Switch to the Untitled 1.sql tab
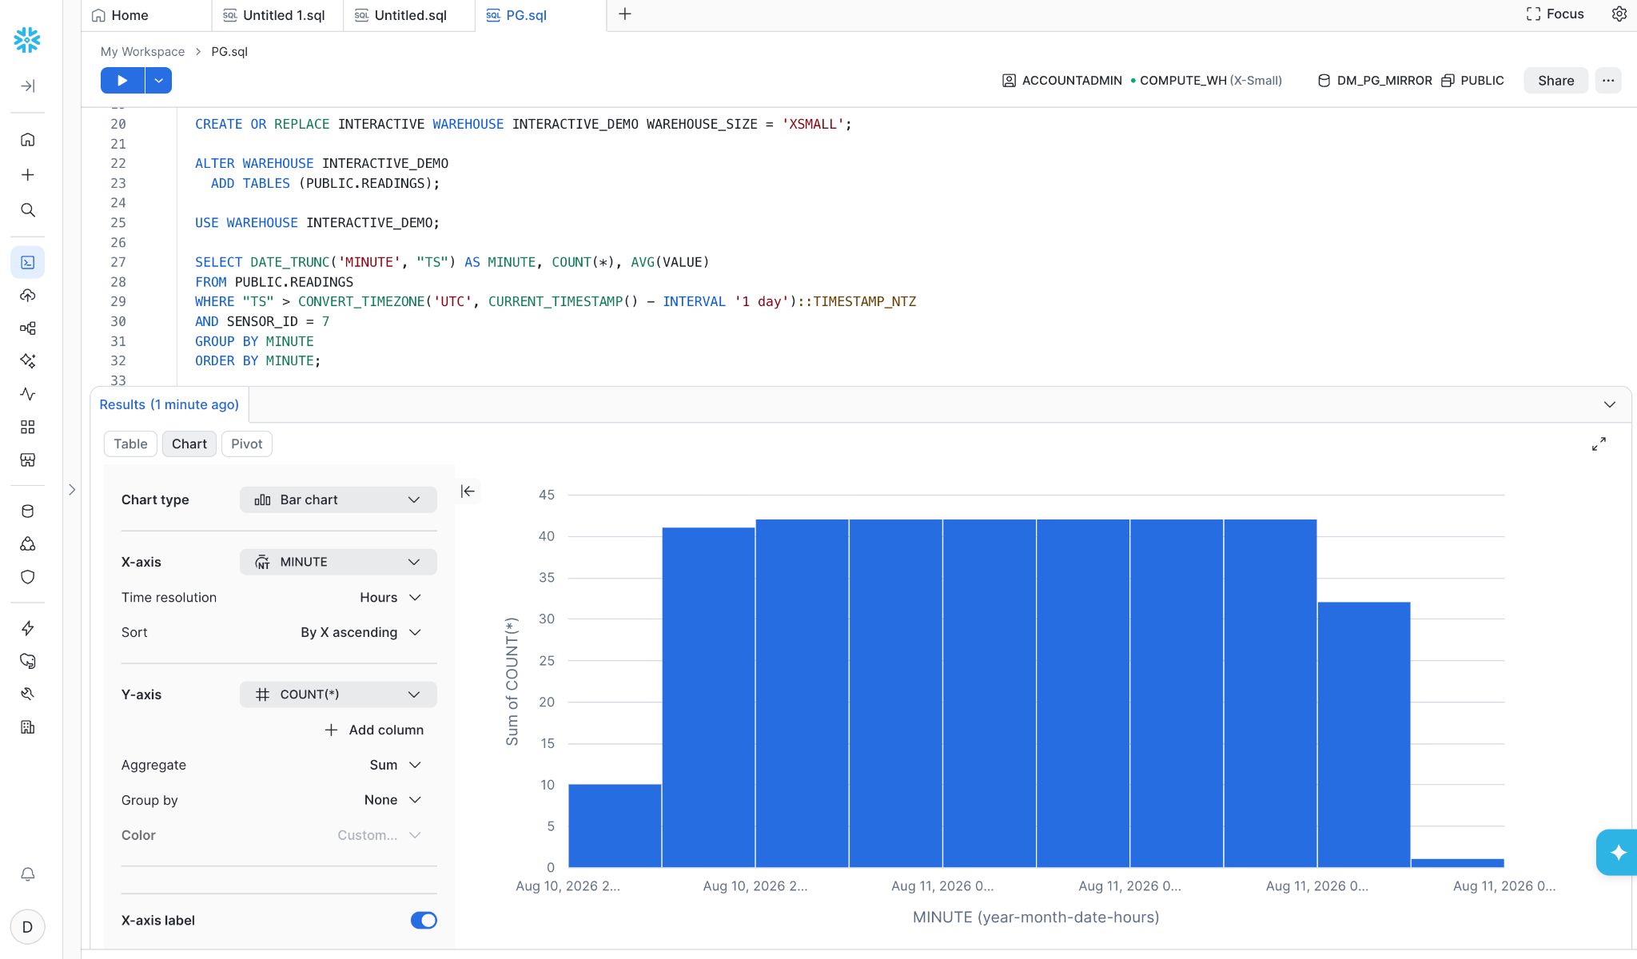The width and height of the screenshot is (1637, 959). (277, 15)
